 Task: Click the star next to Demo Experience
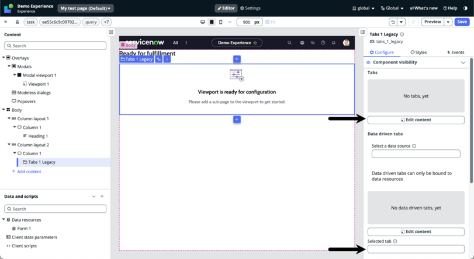[255, 43]
